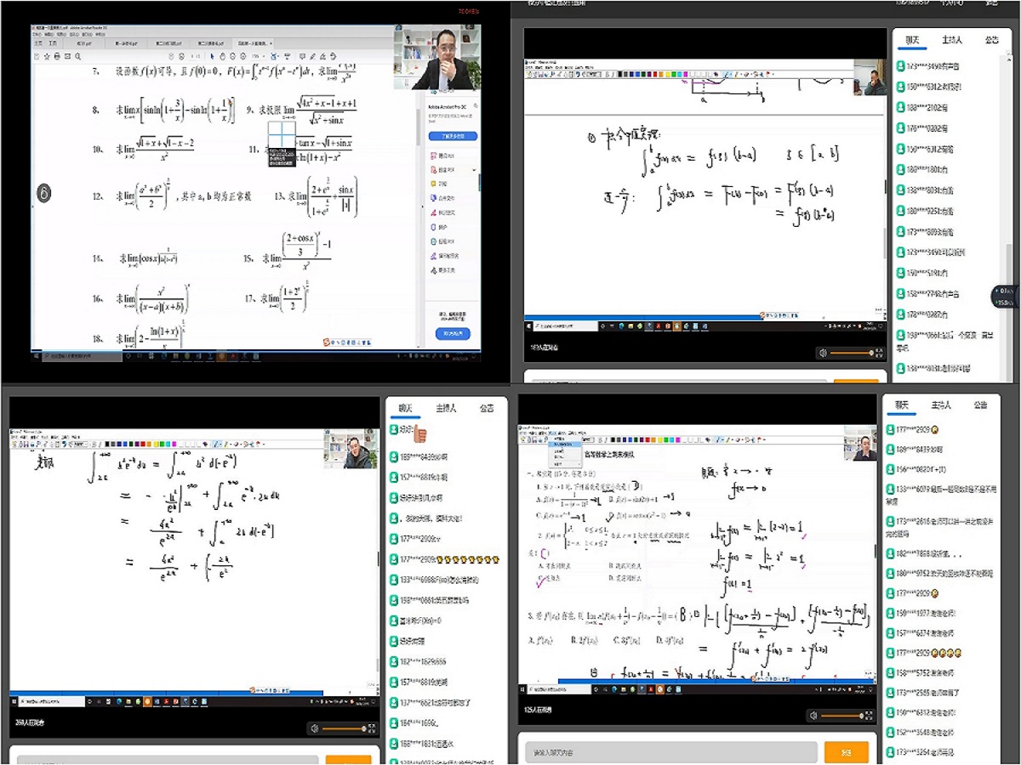Click the thumbs-up emoji in bottom-left chat
1021x765 pixels.
tap(419, 434)
